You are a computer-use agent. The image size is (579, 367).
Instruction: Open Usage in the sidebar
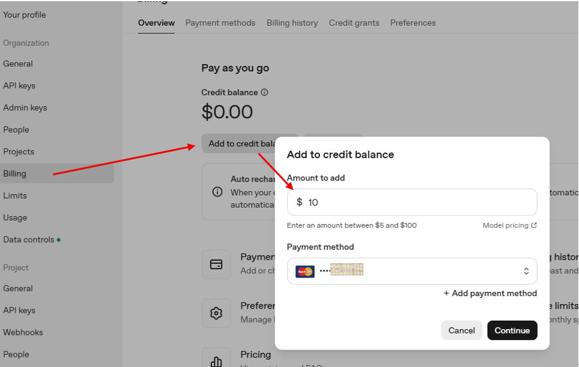(15, 217)
